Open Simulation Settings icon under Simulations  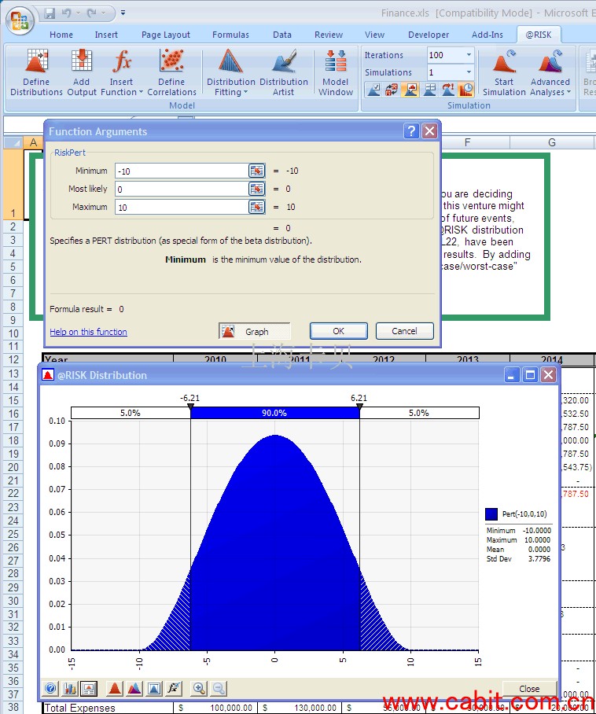[x=373, y=90]
